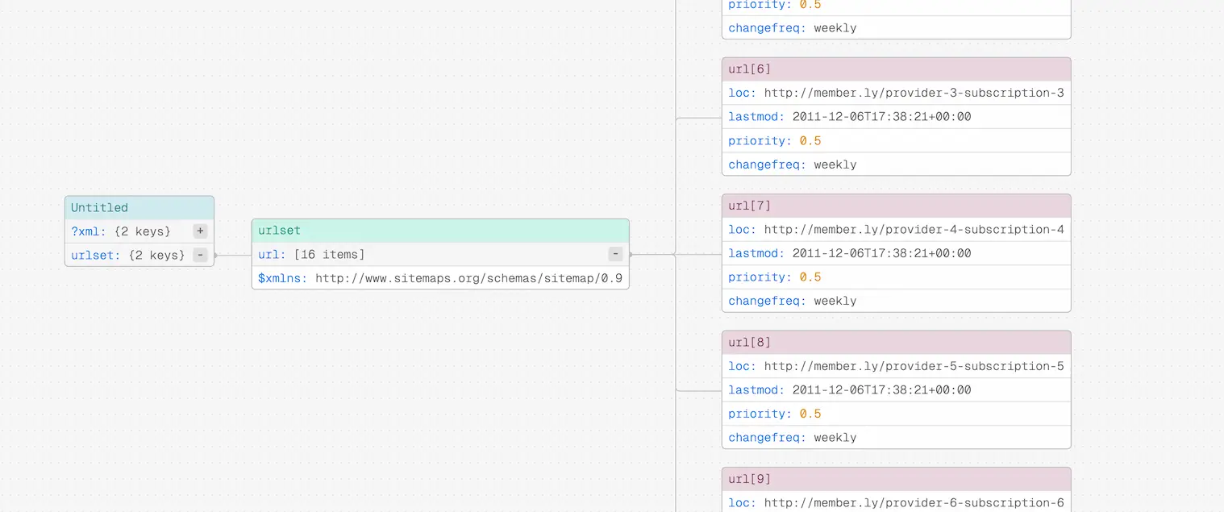Click the url: [16 items] row
This screenshot has width=1224, height=512.
tap(440, 254)
